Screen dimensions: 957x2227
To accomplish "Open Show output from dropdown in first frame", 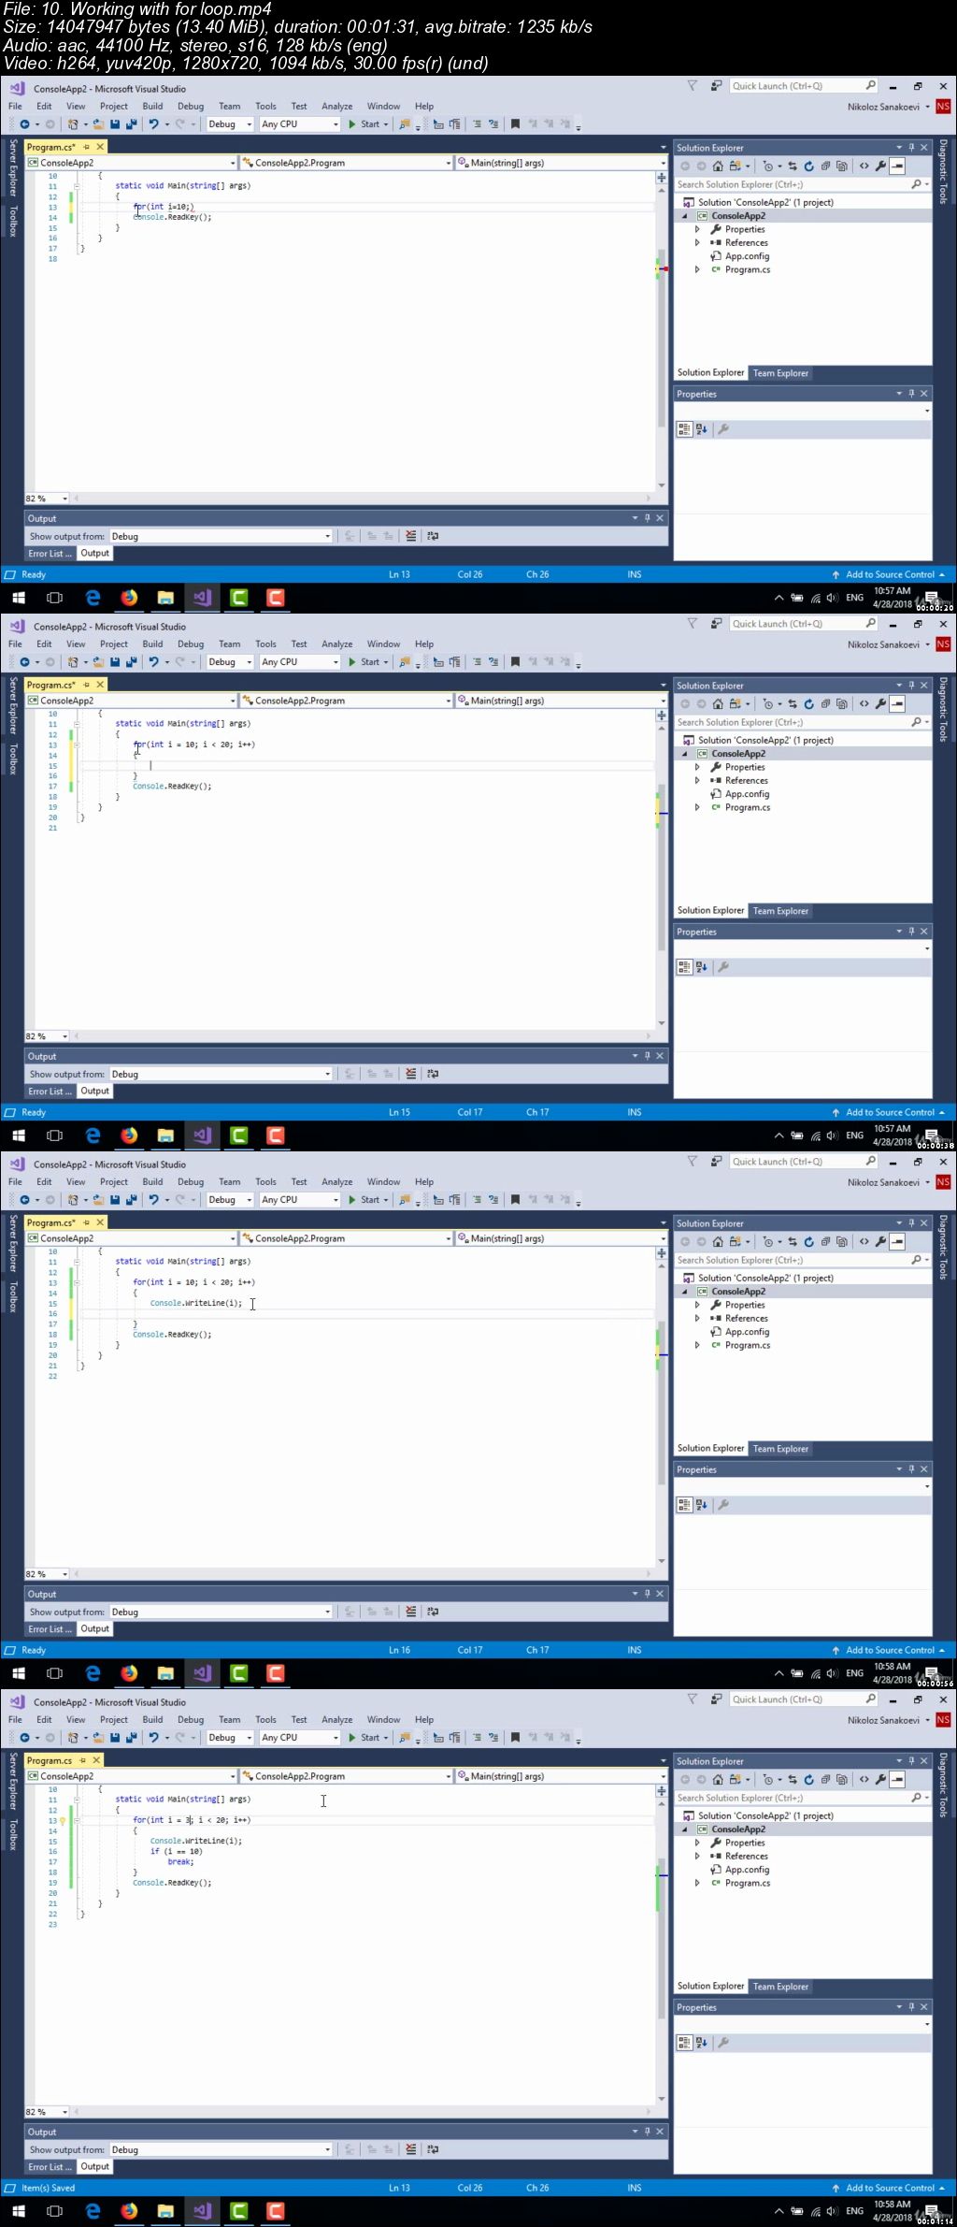I will coord(221,536).
